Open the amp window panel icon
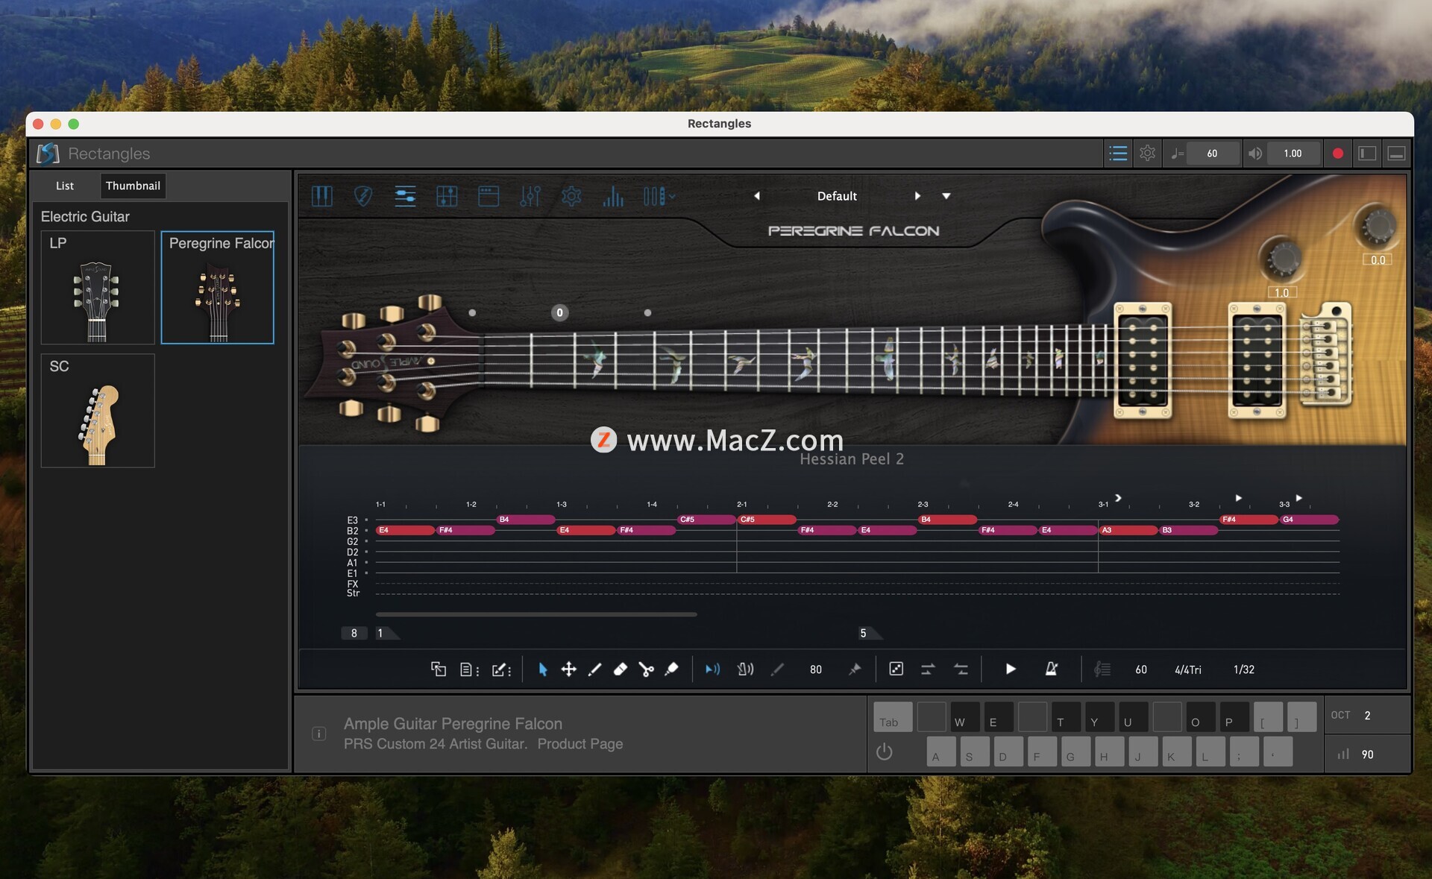The height and width of the screenshot is (879, 1432). click(x=489, y=196)
